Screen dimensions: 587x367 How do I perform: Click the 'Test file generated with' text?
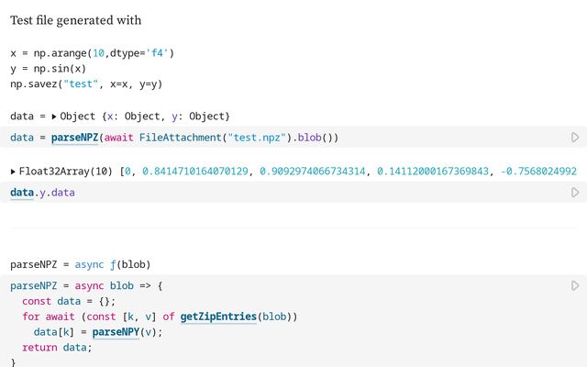coord(75,20)
